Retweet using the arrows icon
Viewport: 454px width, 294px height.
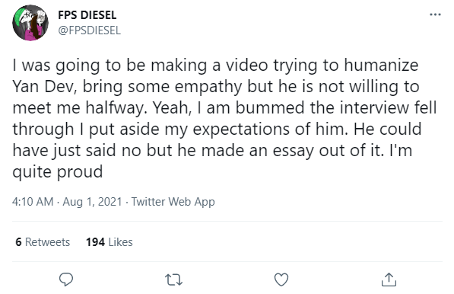pos(173,280)
